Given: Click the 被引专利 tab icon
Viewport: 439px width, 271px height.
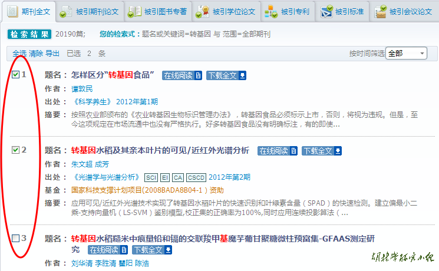Looking at the screenshot, I should tap(271, 11).
